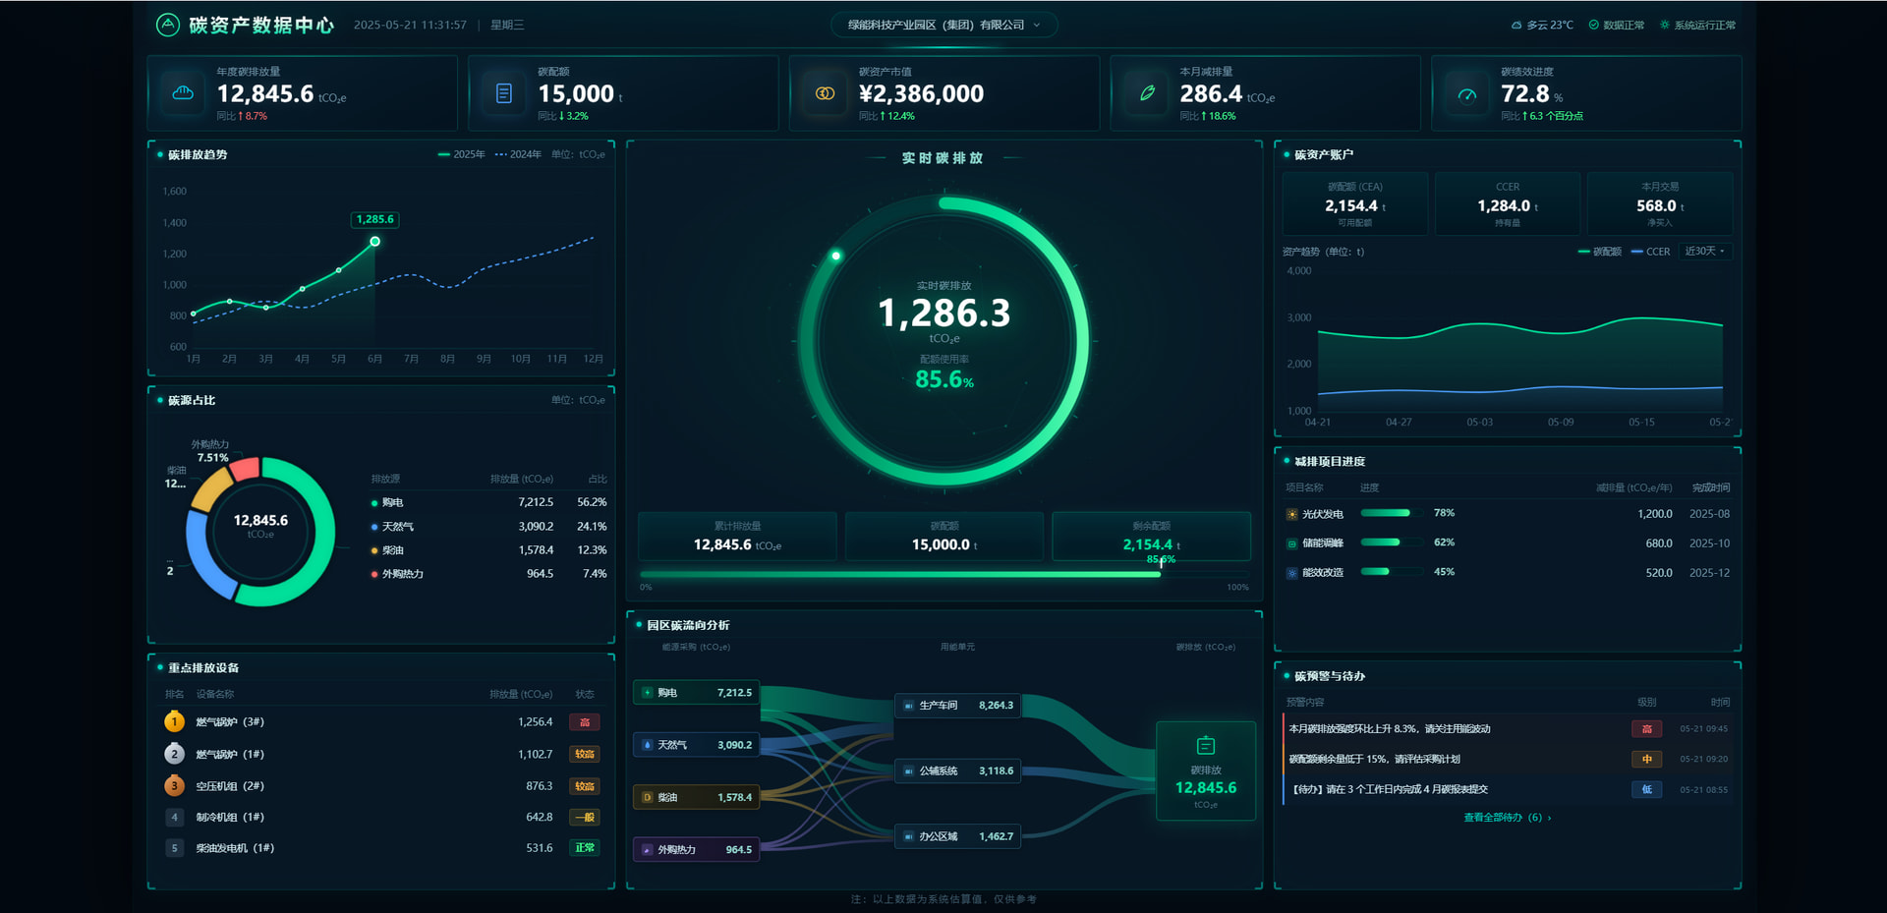Click the 1,285.6 data point on trend chart
The width and height of the screenshot is (1887, 913).
[x=374, y=242]
